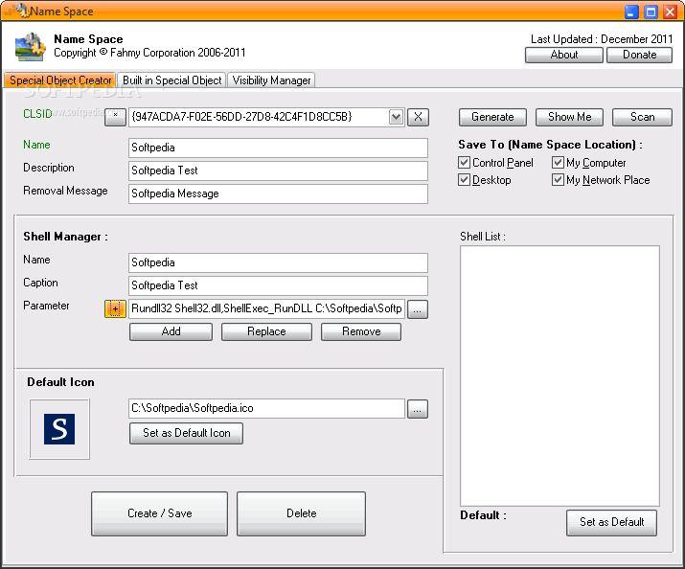Screen dimensions: 685x569
Task: Click the Show Me button
Action: pyautogui.click(x=569, y=117)
